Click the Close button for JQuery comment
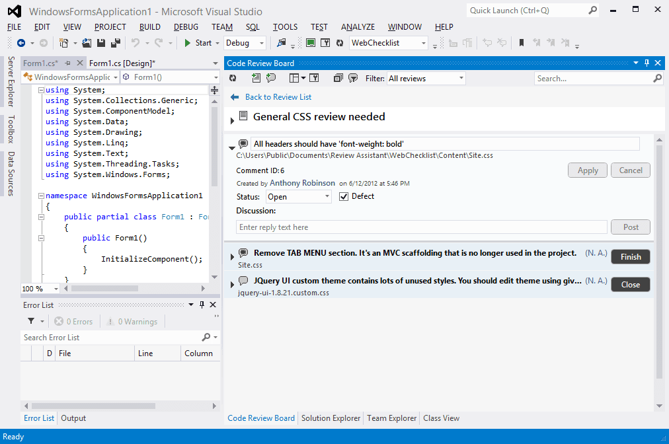The height and width of the screenshot is (444, 669). (x=631, y=285)
